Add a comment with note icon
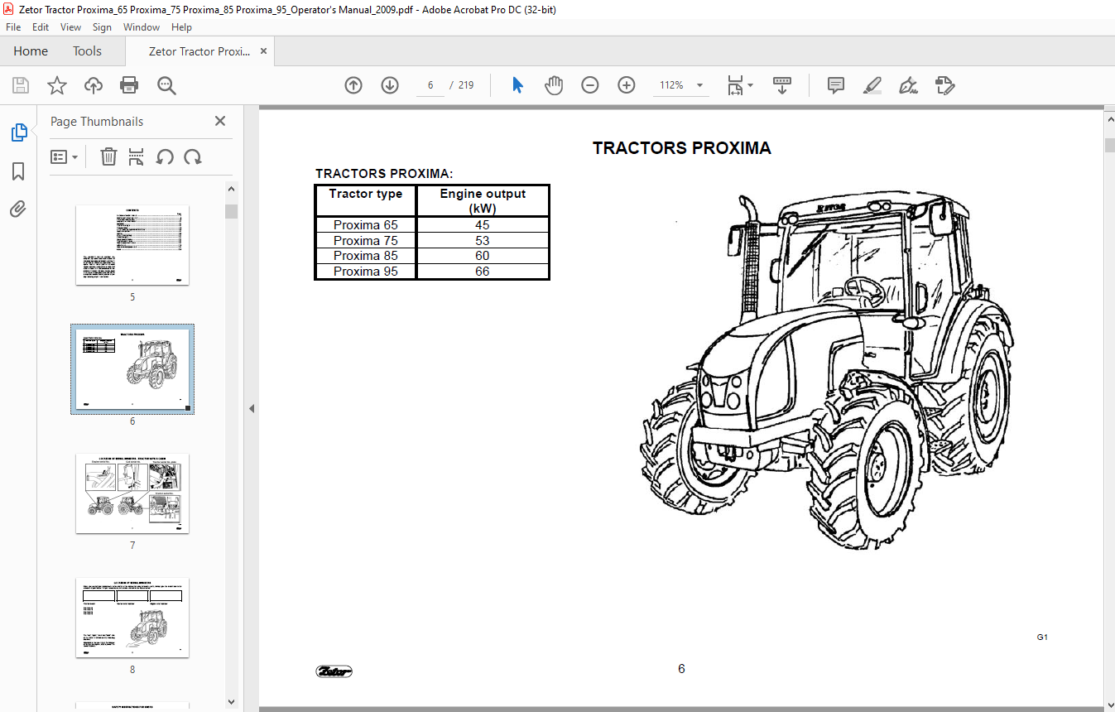This screenshot has height=712, width=1115. [836, 85]
